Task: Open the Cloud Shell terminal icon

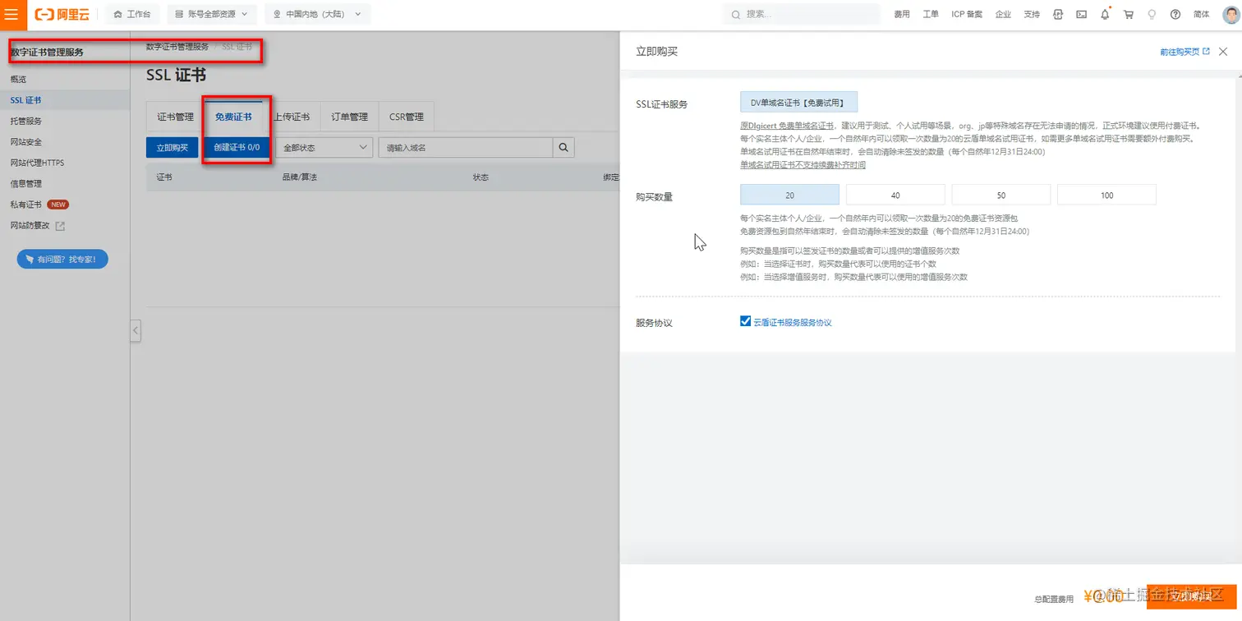Action: [1082, 14]
